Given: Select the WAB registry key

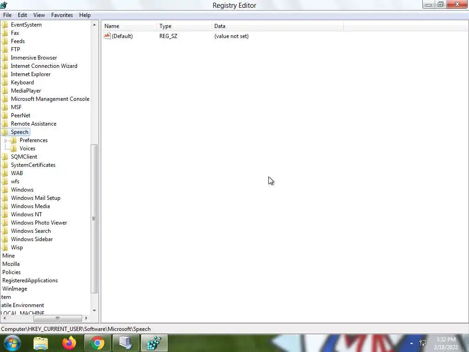Looking at the screenshot, I should [x=17, y=173].
